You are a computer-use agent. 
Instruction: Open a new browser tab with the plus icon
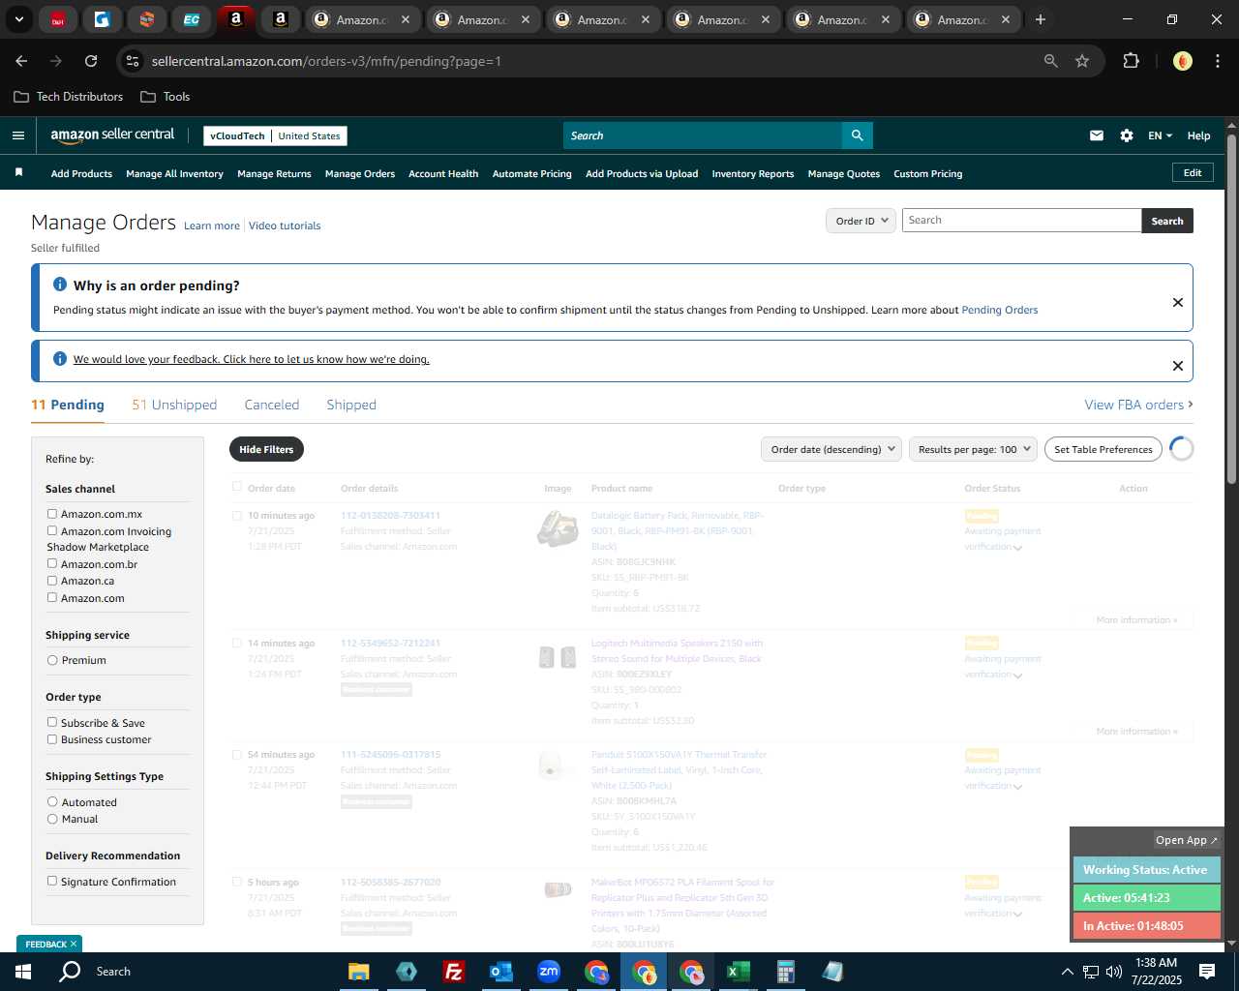click(1041, 19)
